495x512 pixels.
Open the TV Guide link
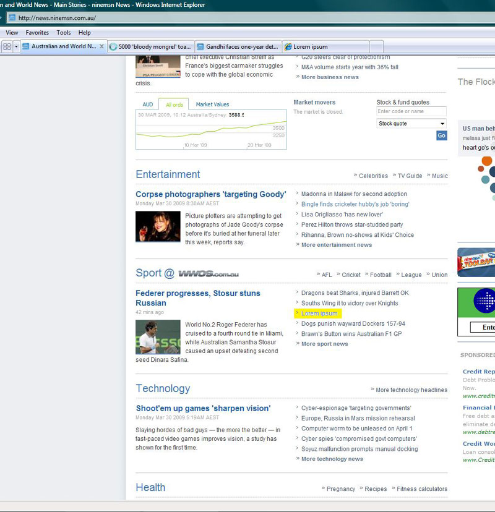(410, 176)
